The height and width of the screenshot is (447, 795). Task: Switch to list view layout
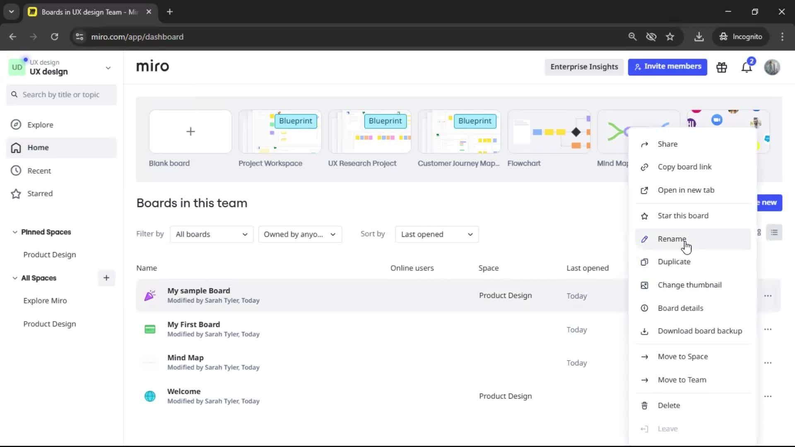point(774,233)
